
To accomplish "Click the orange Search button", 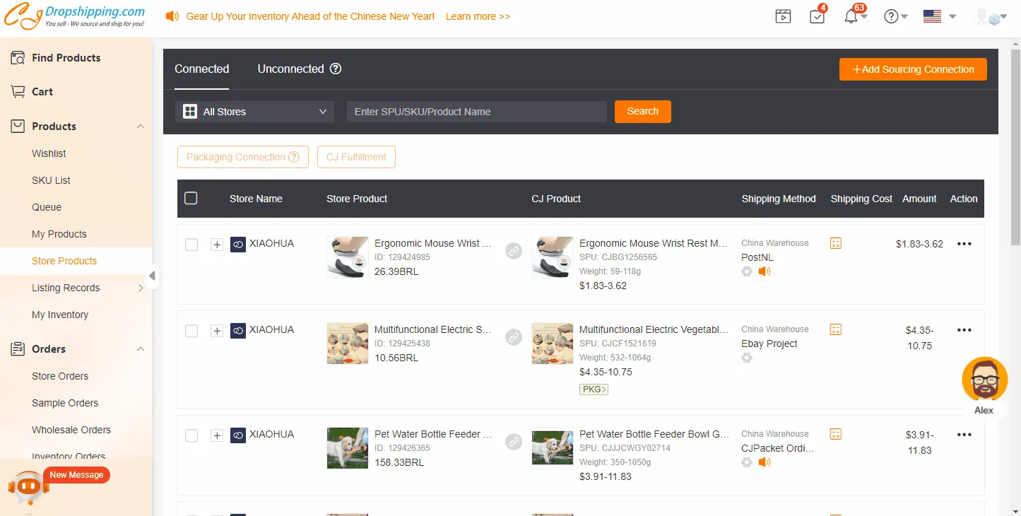I will 642,112.
